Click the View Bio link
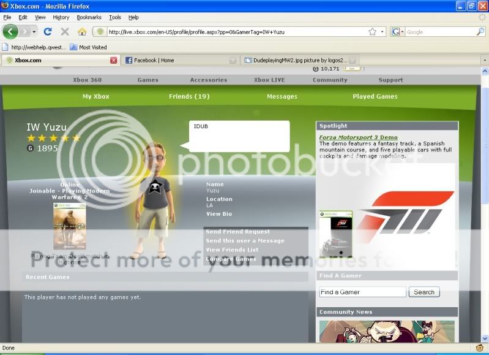 pos(219,214)
